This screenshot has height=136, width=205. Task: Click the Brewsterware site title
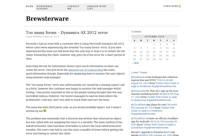[x=47, y=19]
